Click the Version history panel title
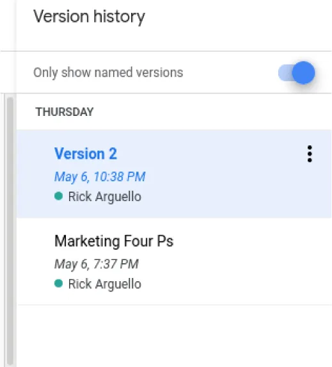The height and width of the screenshot is (367, 332). point(89,17)
